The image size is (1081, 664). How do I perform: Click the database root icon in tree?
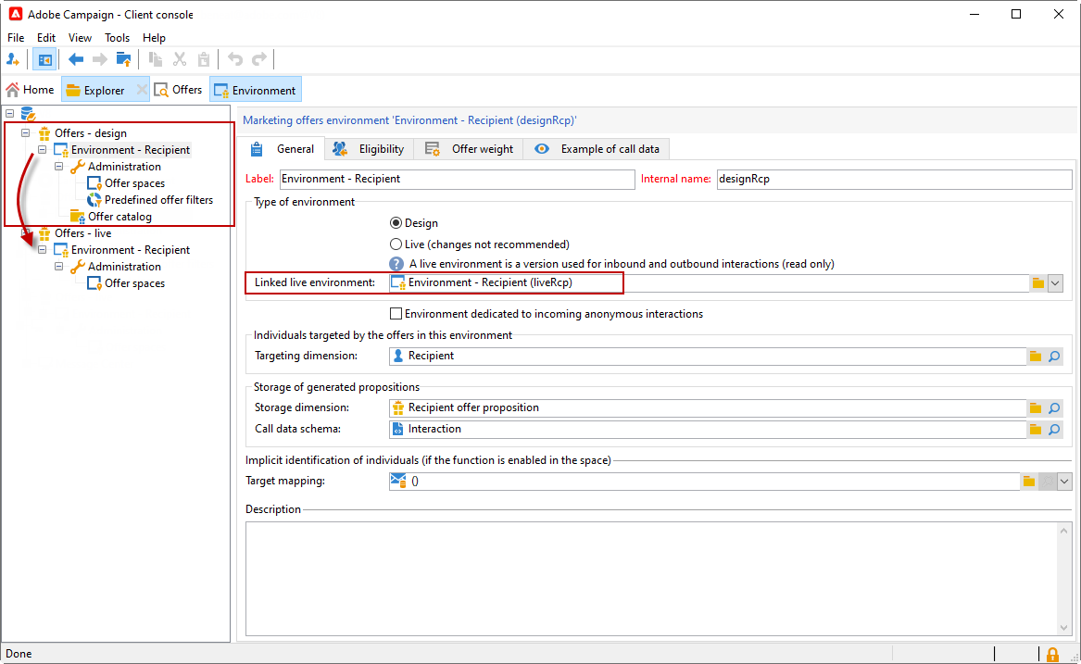click(x=28, y=114)
